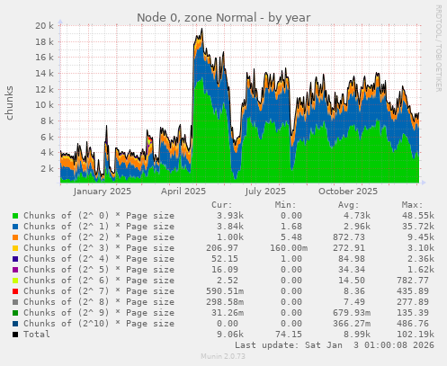Click the gray swatch for 2^8 chunks
The image size is (447, 366).
[x=15, y=302]
